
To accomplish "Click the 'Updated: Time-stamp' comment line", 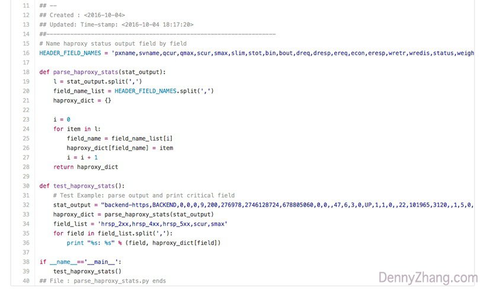I will tap(116, 25).
